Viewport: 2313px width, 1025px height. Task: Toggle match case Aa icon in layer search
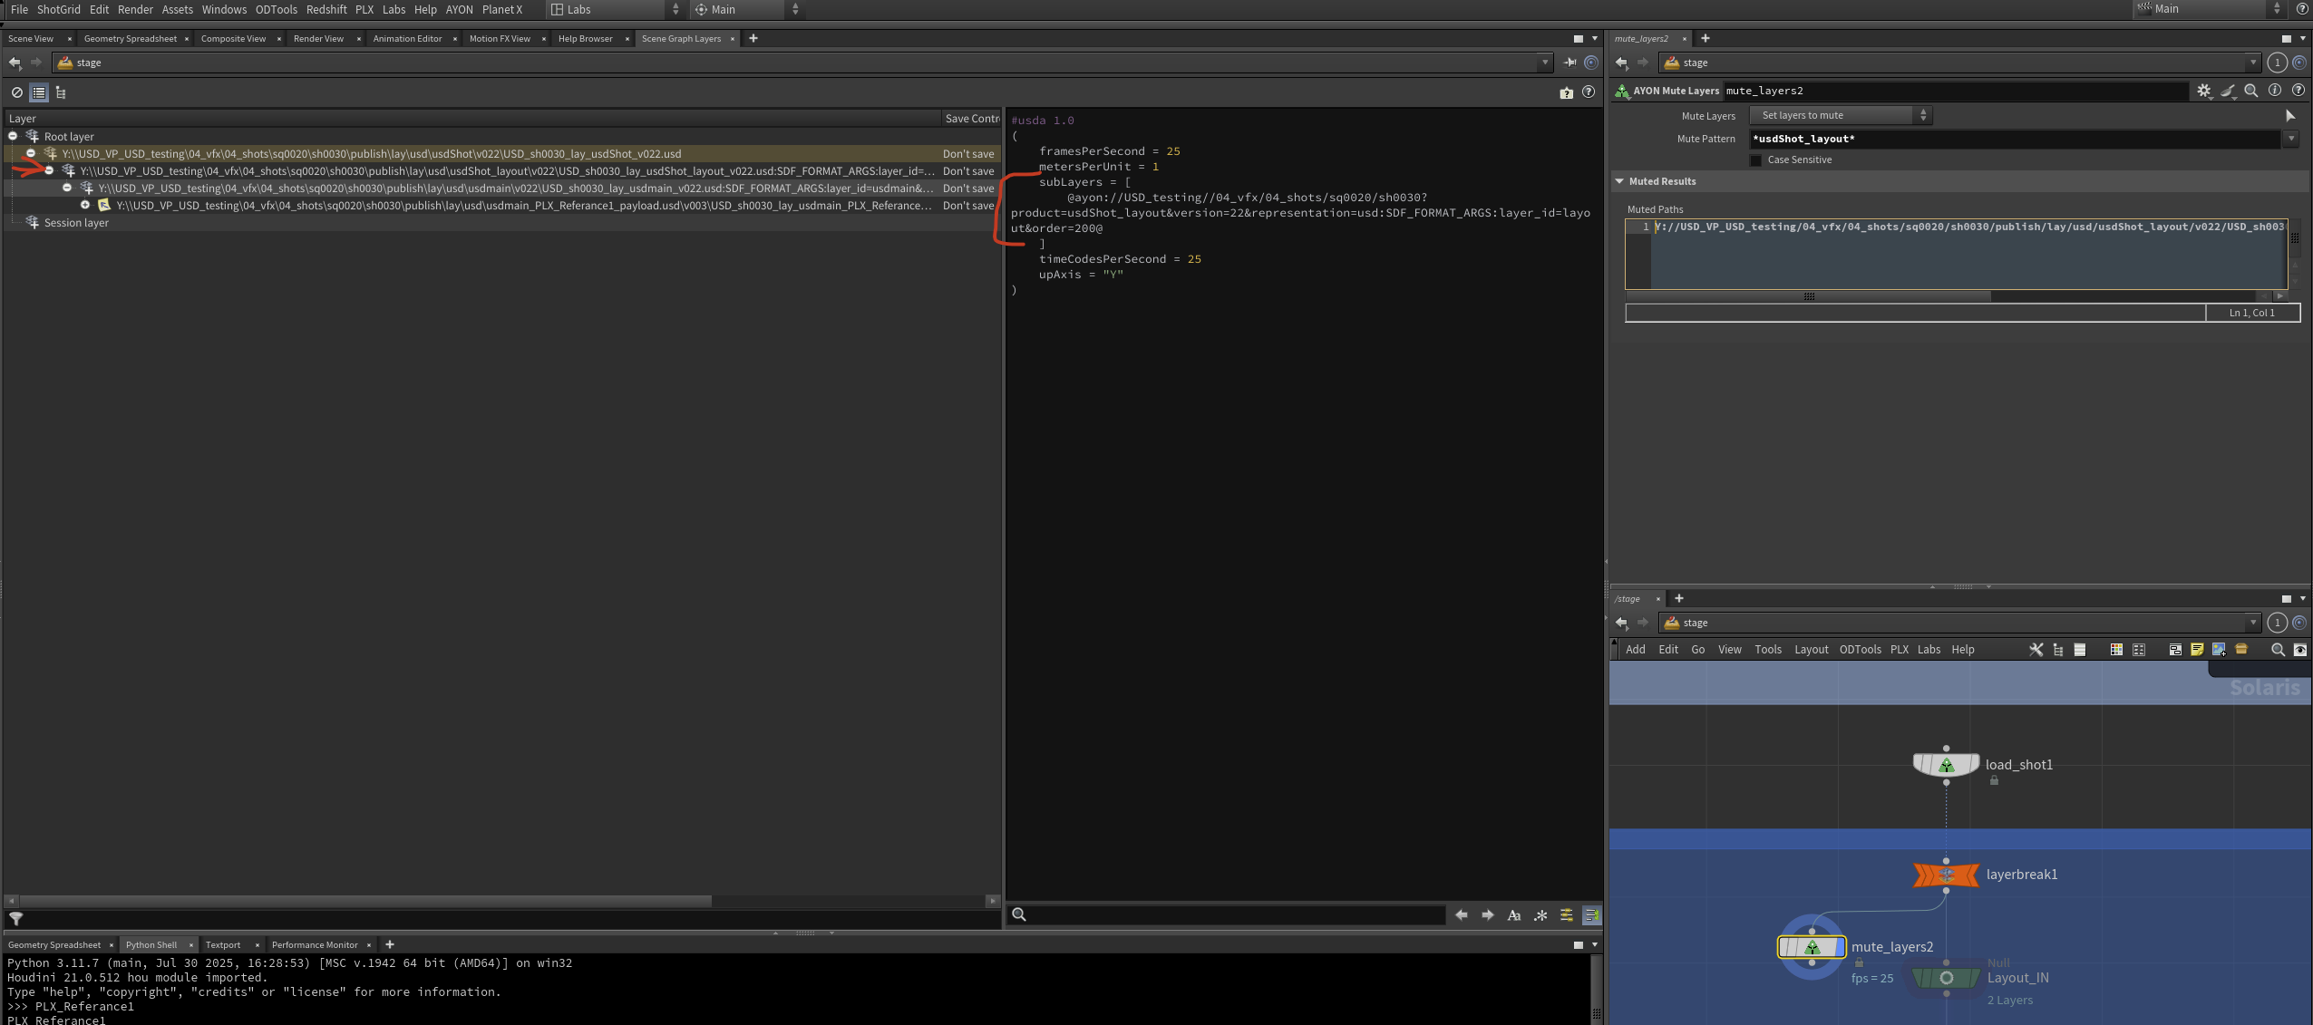click(1513, 915)
